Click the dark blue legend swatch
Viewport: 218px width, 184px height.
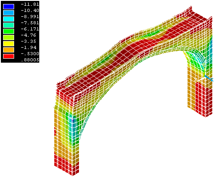click(8, 7)
